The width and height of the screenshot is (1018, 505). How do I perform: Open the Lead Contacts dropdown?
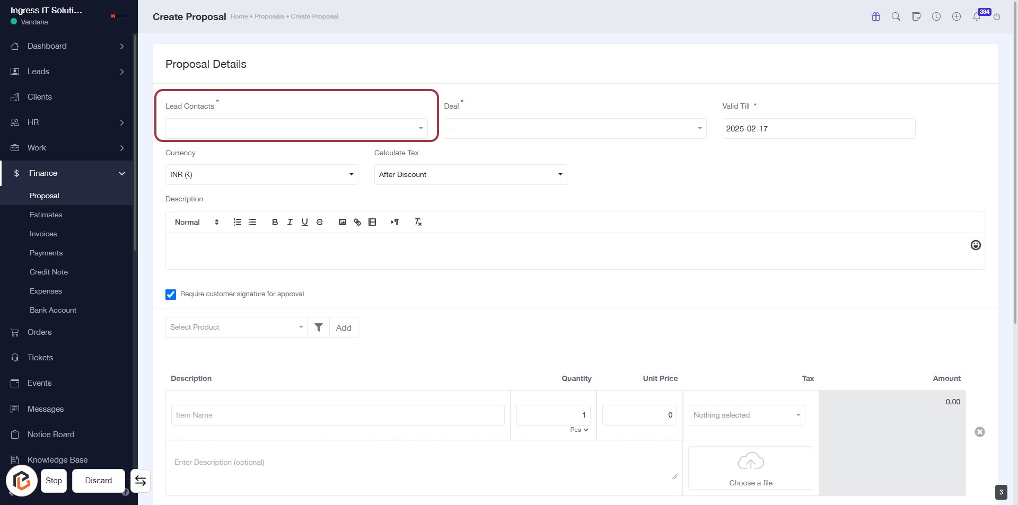(296, 129)
